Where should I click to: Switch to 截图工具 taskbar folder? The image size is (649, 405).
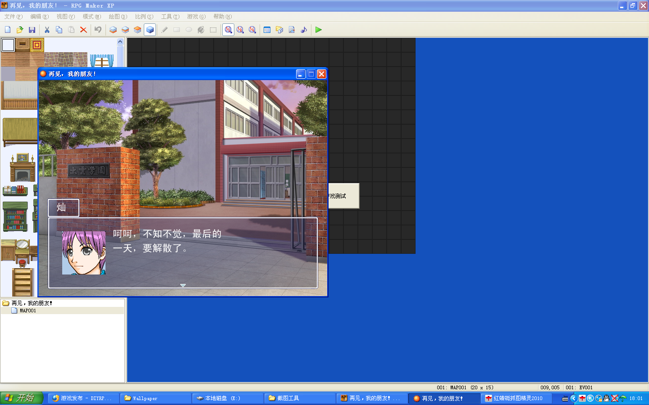(x=300, y=398)
